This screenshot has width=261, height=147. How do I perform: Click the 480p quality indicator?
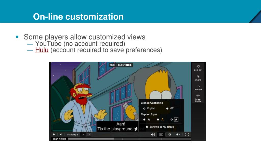click(x=112, y=65)
